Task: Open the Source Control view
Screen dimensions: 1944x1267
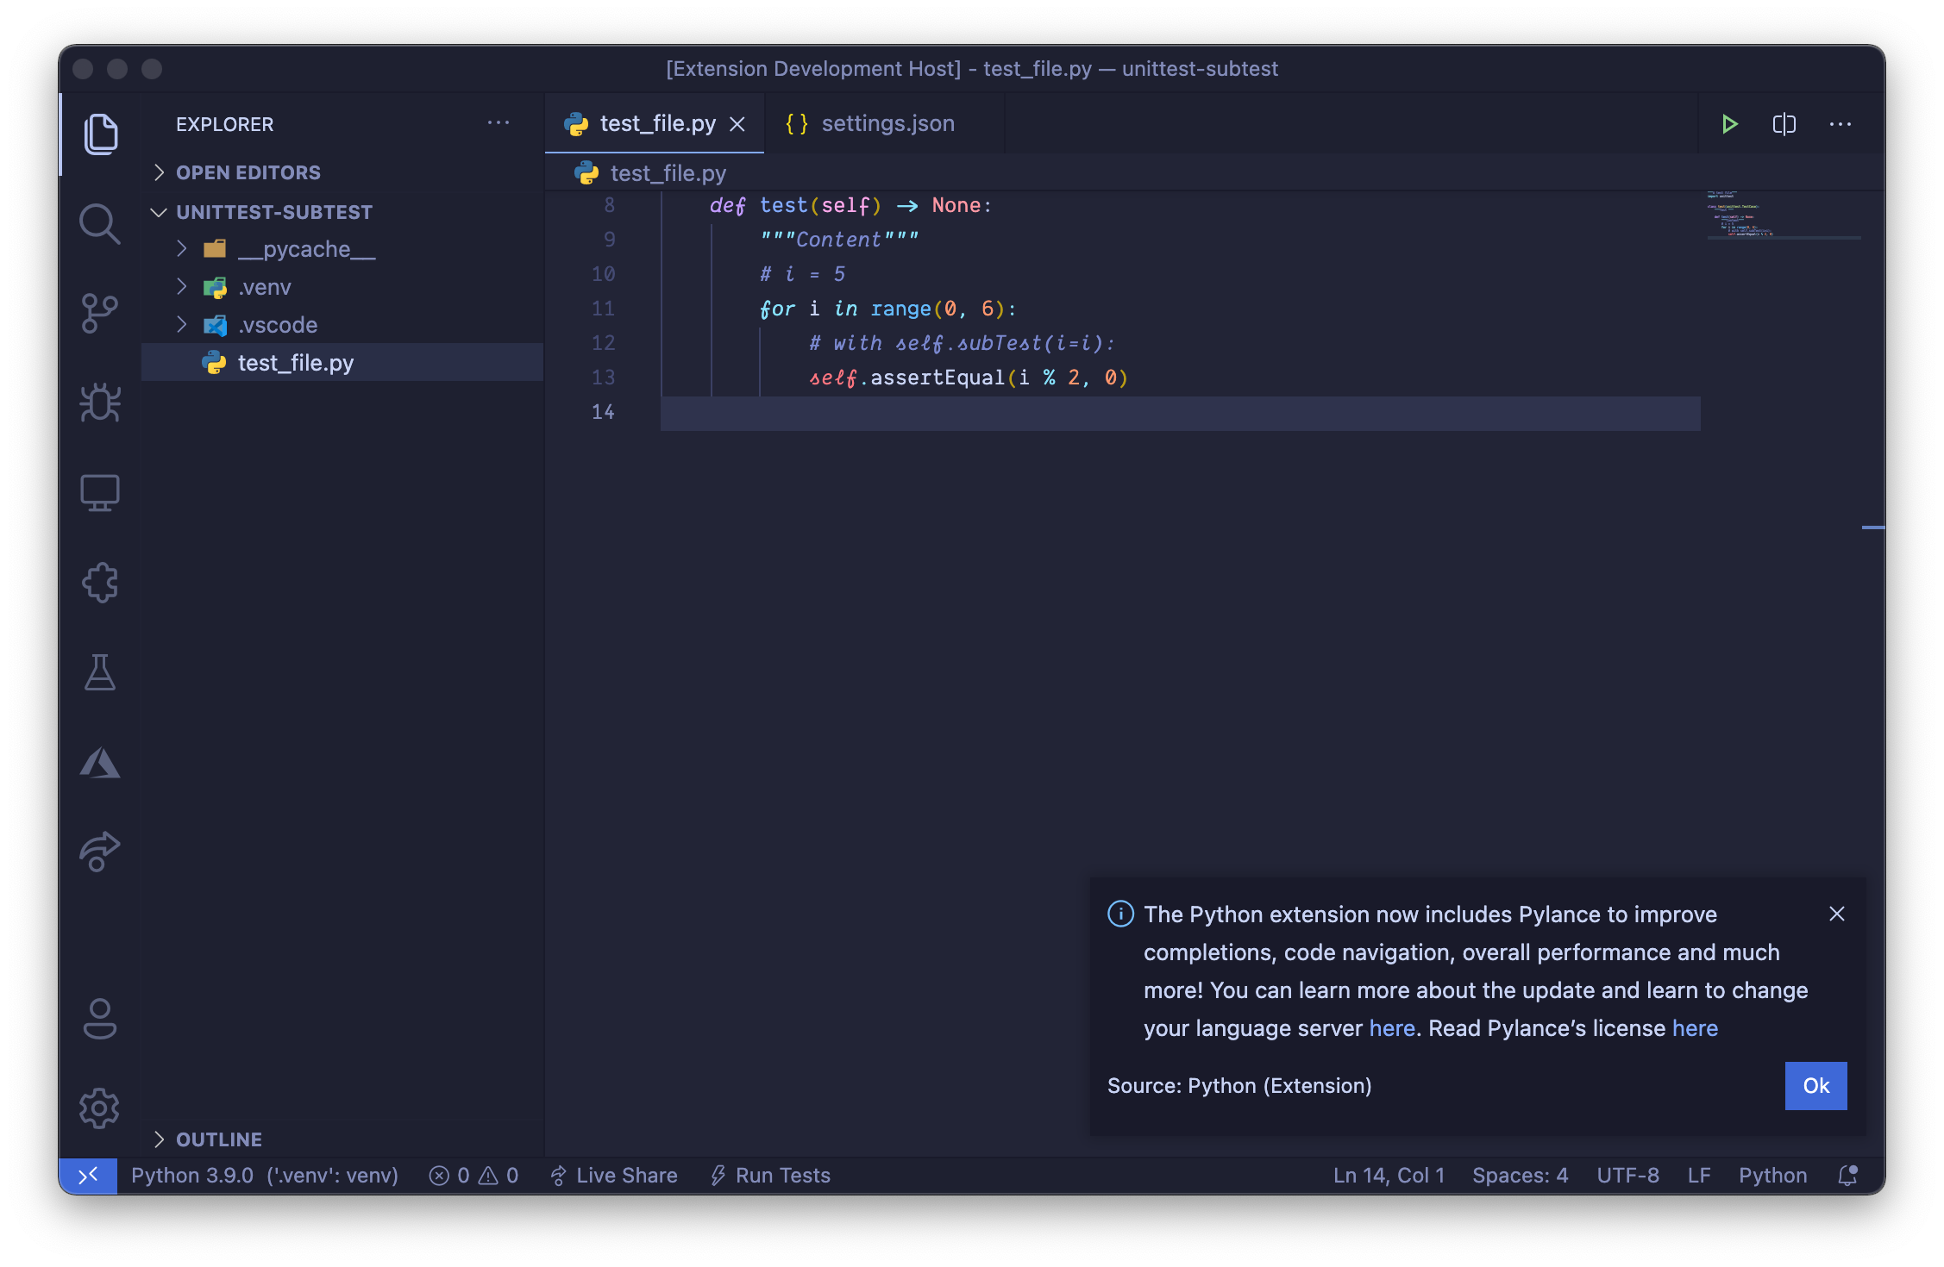Action: pyautogui.click(x=100, y=314)
